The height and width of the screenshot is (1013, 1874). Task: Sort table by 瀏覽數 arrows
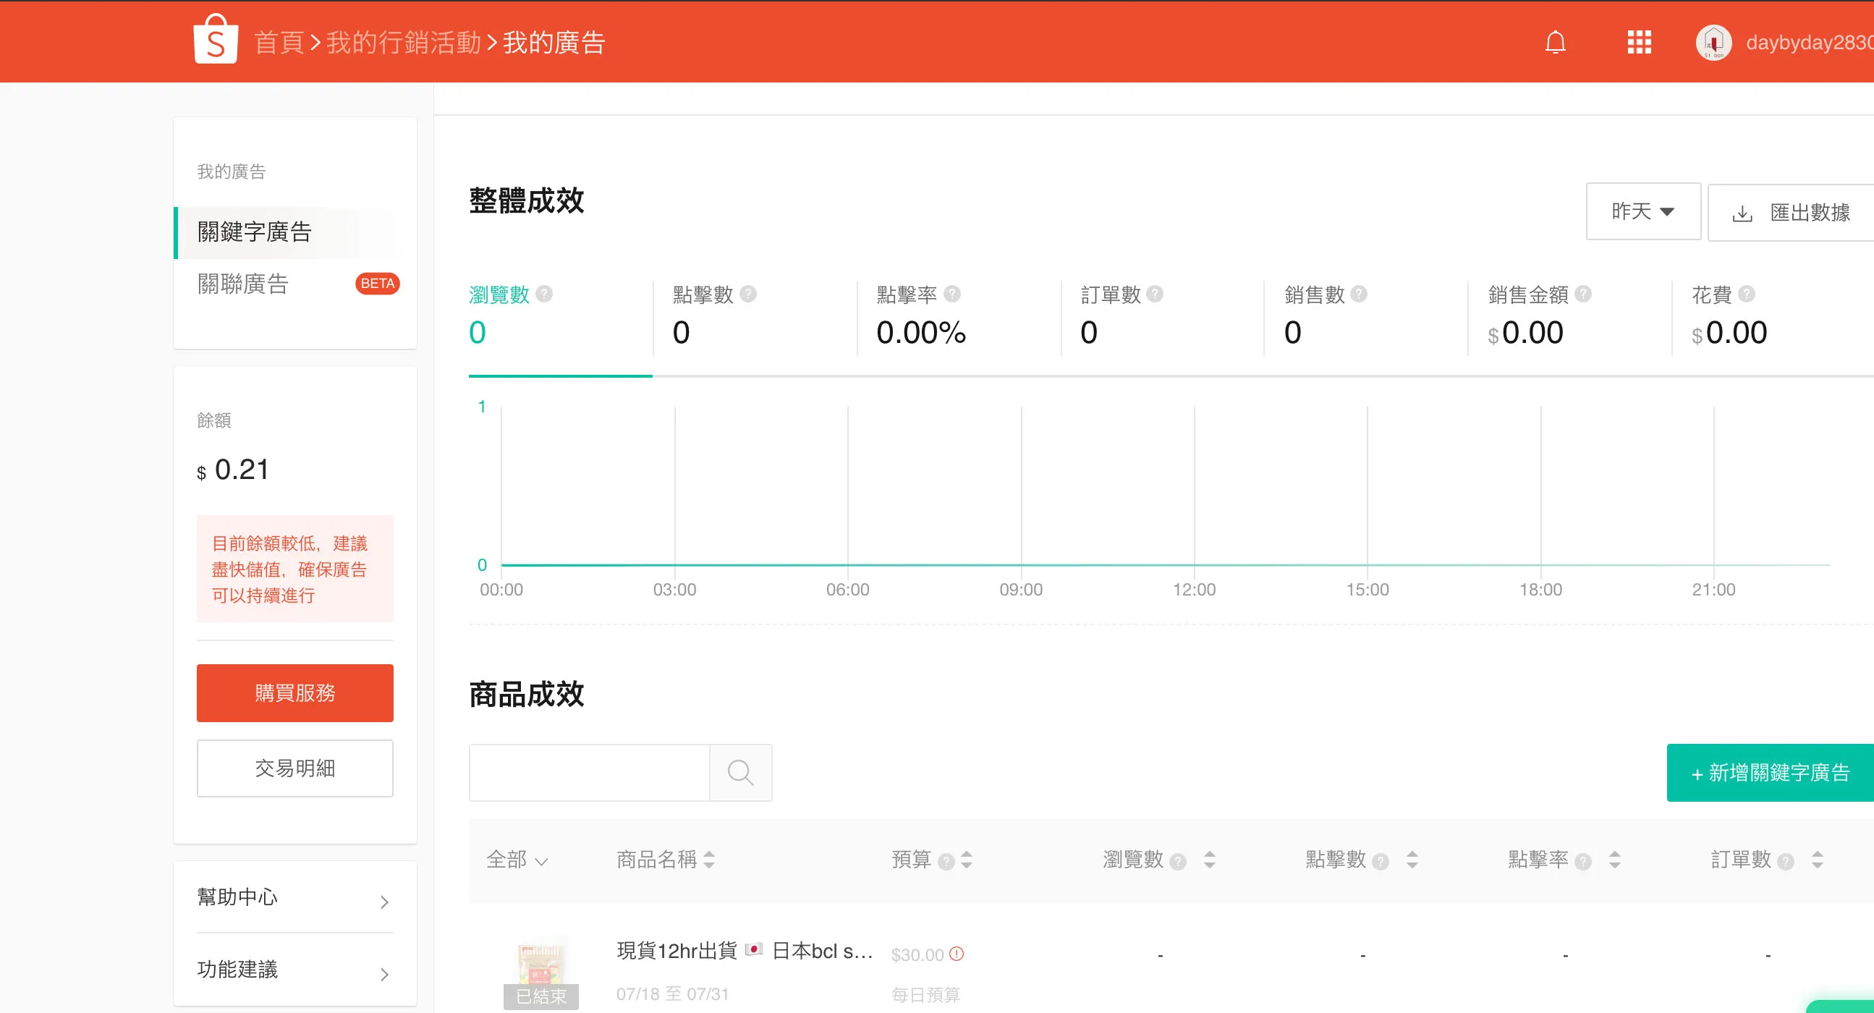click(x=1209, y=860)
